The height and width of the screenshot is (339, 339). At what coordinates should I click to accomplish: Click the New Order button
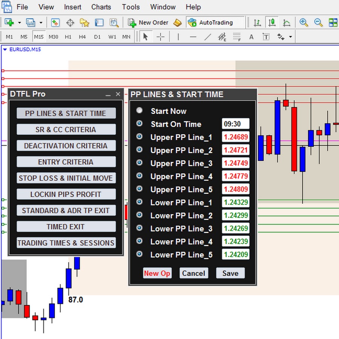pos(148,23)
